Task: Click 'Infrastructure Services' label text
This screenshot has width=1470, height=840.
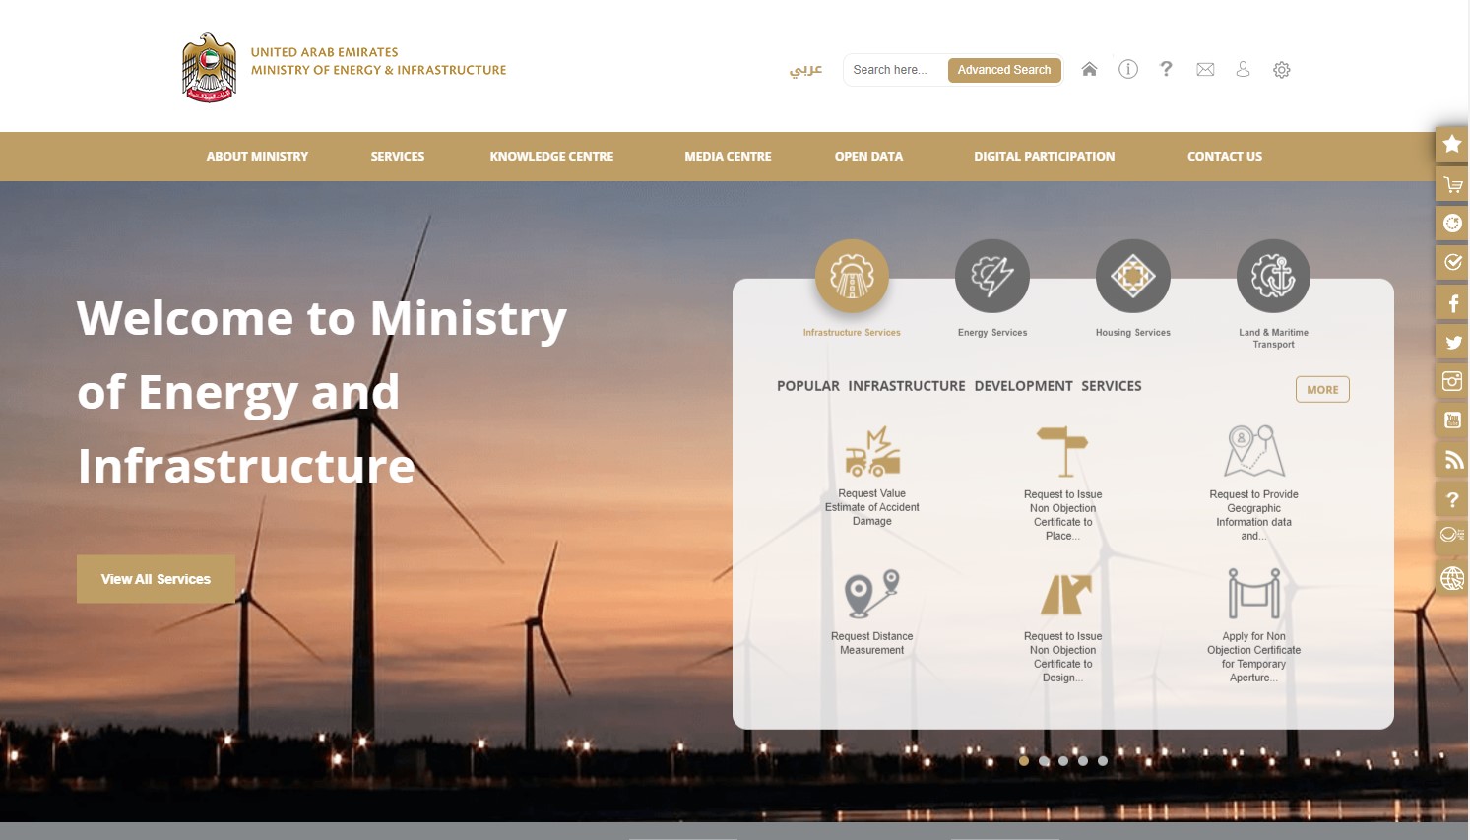Action: click(852, 333)
